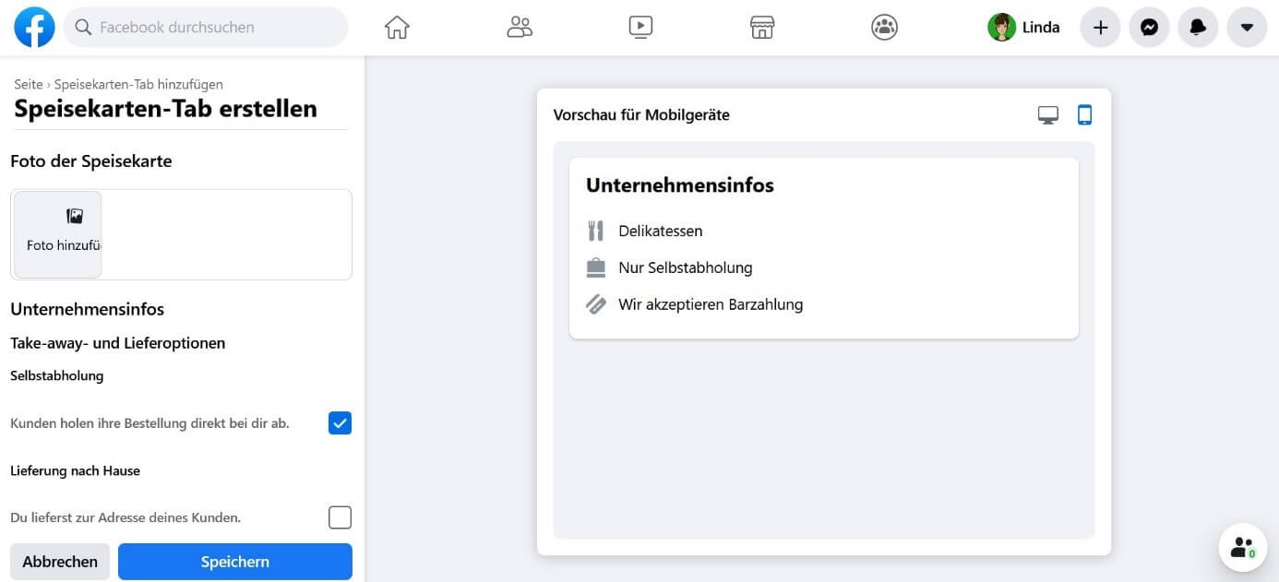Click Take-away- und Lieferoptionen heading
The height and width of the screenshot is (582, 1279).
pyautogui.click(x=118, y=343)
